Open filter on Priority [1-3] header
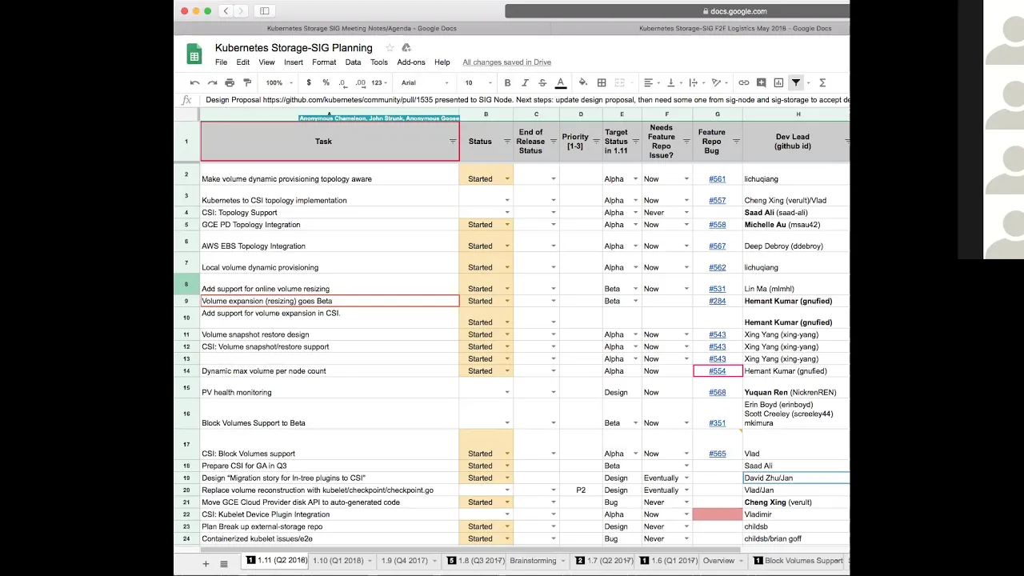Image resolution: width=1024 pixels, height=576 pixels. coord(596,142)
